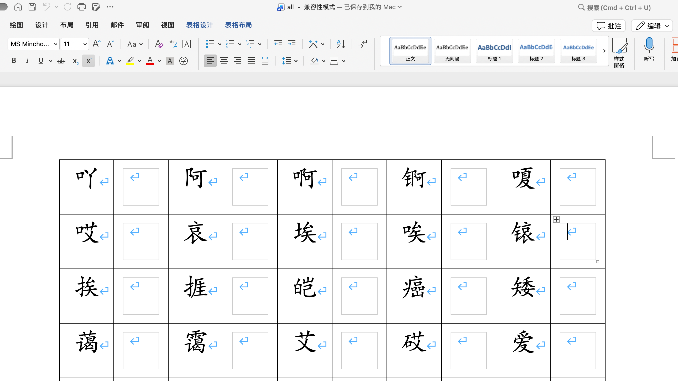678x381 pixels.
Task: Clear all formatting eraser icon
Action: click(x=159, y=44)
